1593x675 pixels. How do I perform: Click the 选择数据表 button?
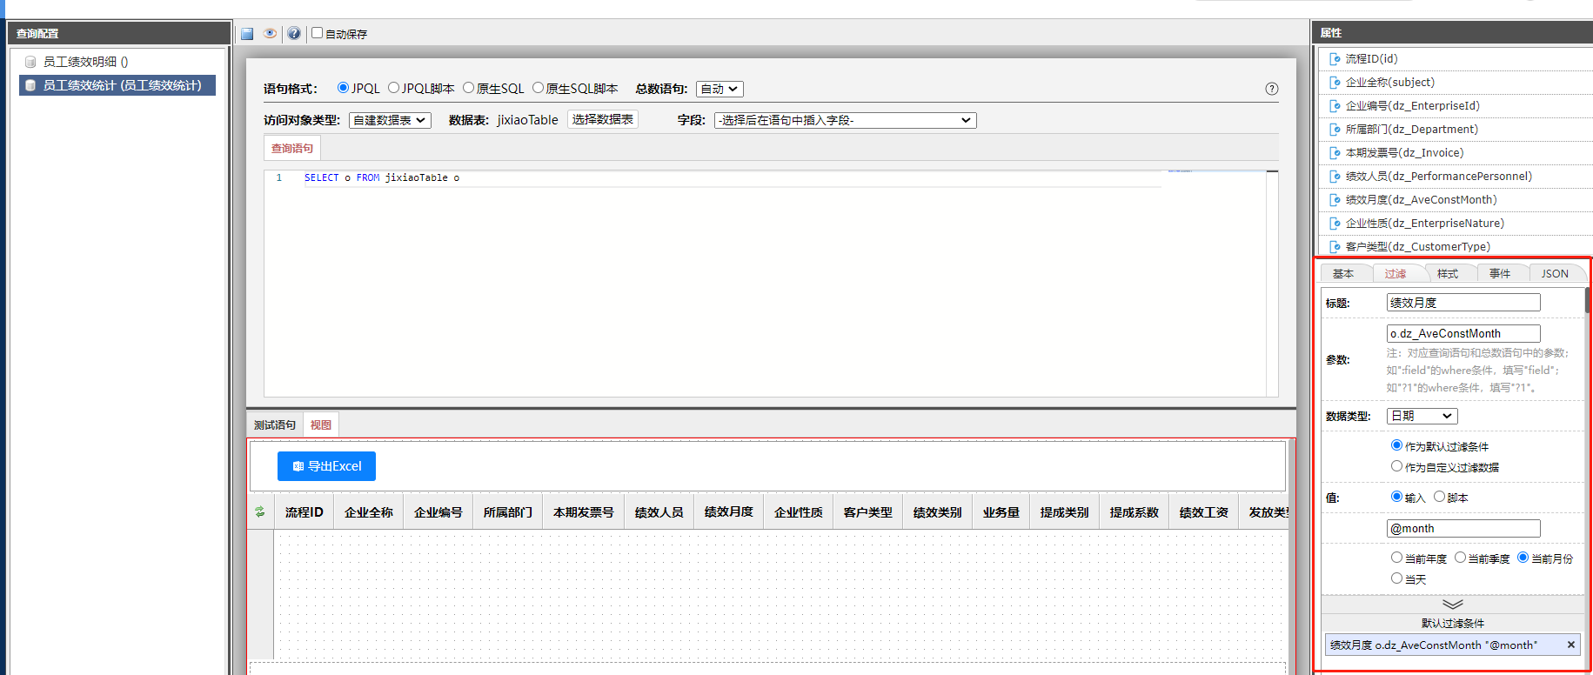pyautogui.click(x=603, y=119)
